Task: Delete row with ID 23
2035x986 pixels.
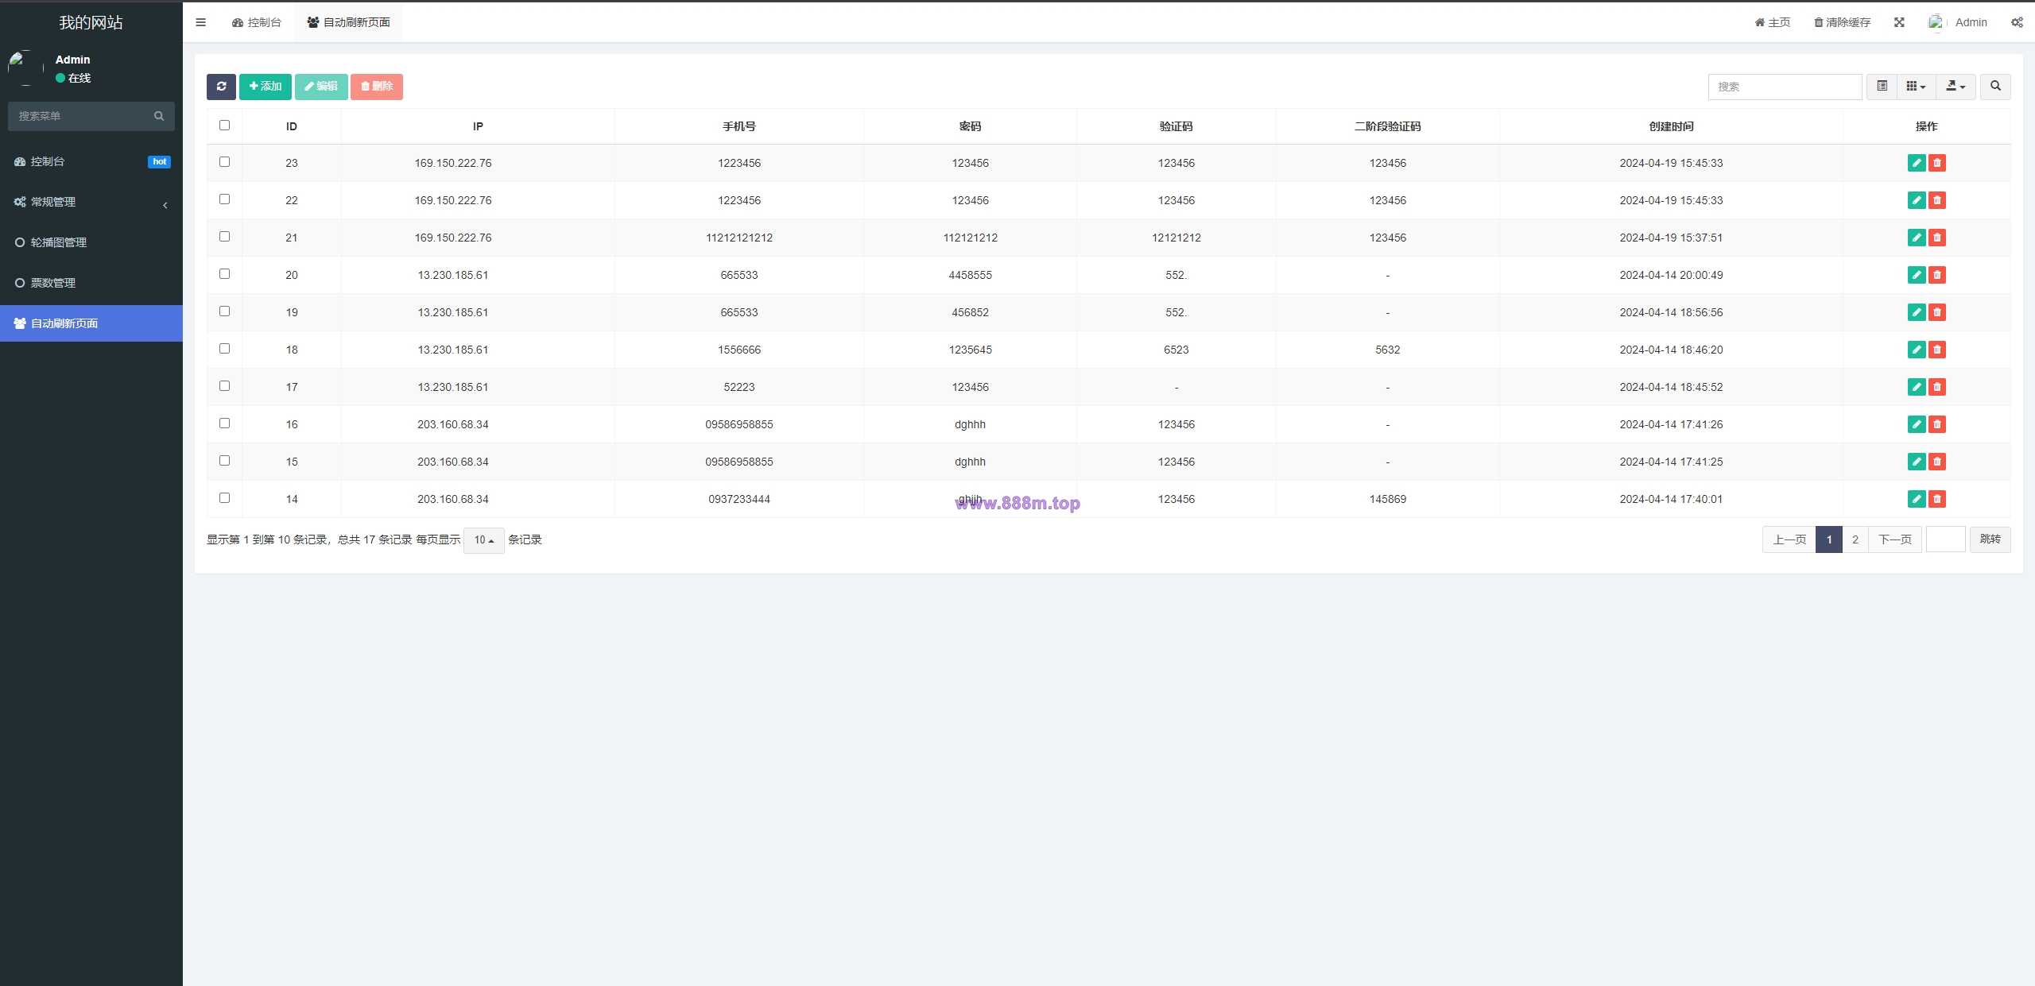Action: (1937, 163)
